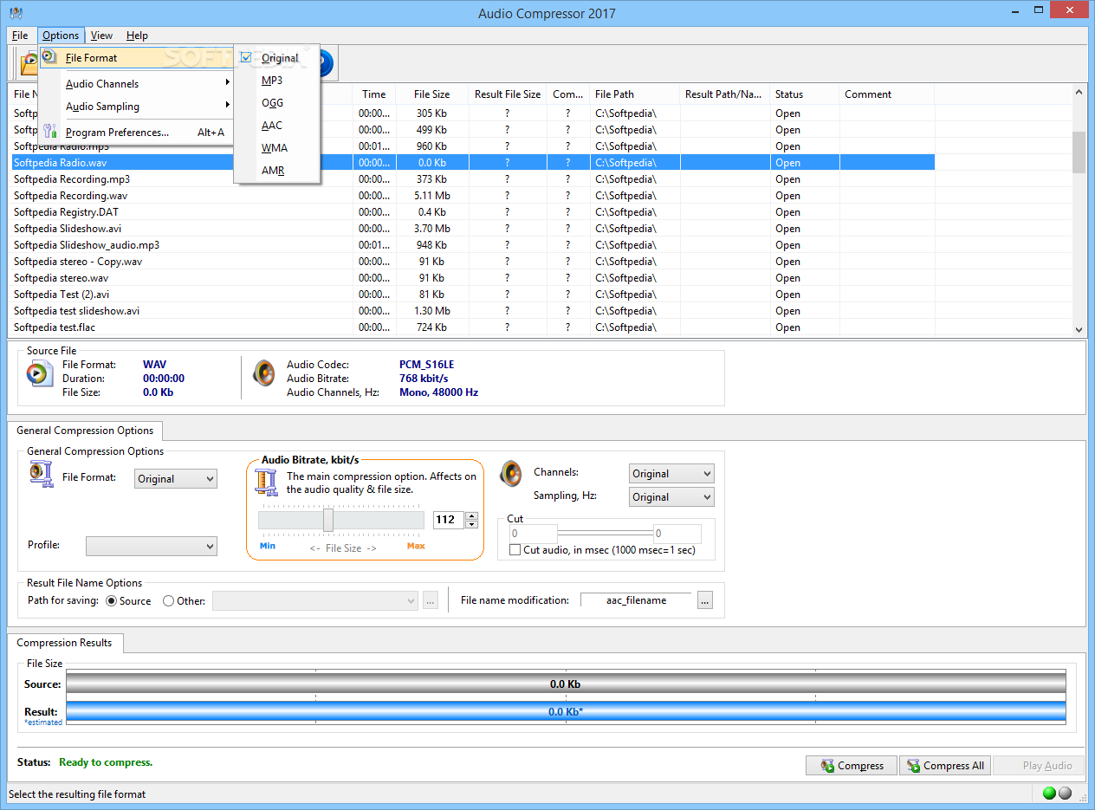The image size is (1095, 810).
Task: Open the Other save path combo box
Action: coord(315,600)
